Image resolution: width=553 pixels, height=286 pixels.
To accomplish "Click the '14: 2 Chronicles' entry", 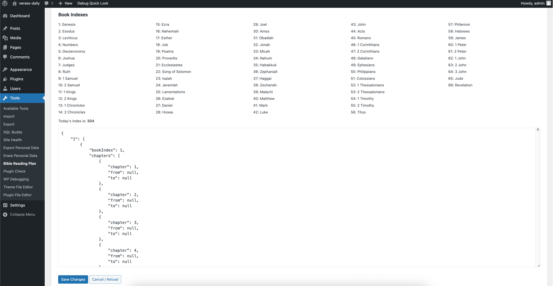I will (72, 112).
